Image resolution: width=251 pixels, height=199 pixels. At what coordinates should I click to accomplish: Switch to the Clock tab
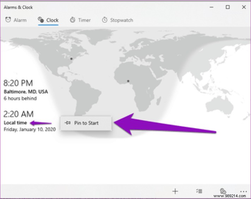click(48, 20)
